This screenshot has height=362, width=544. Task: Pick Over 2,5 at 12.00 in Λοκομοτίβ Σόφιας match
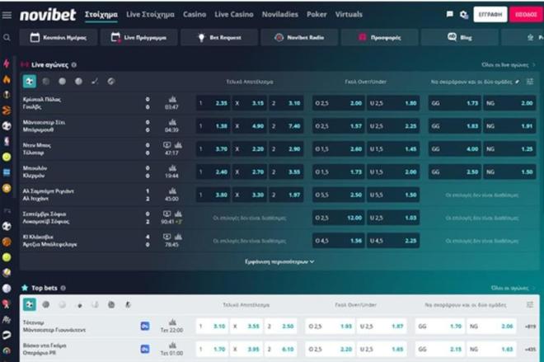(339, 218)
